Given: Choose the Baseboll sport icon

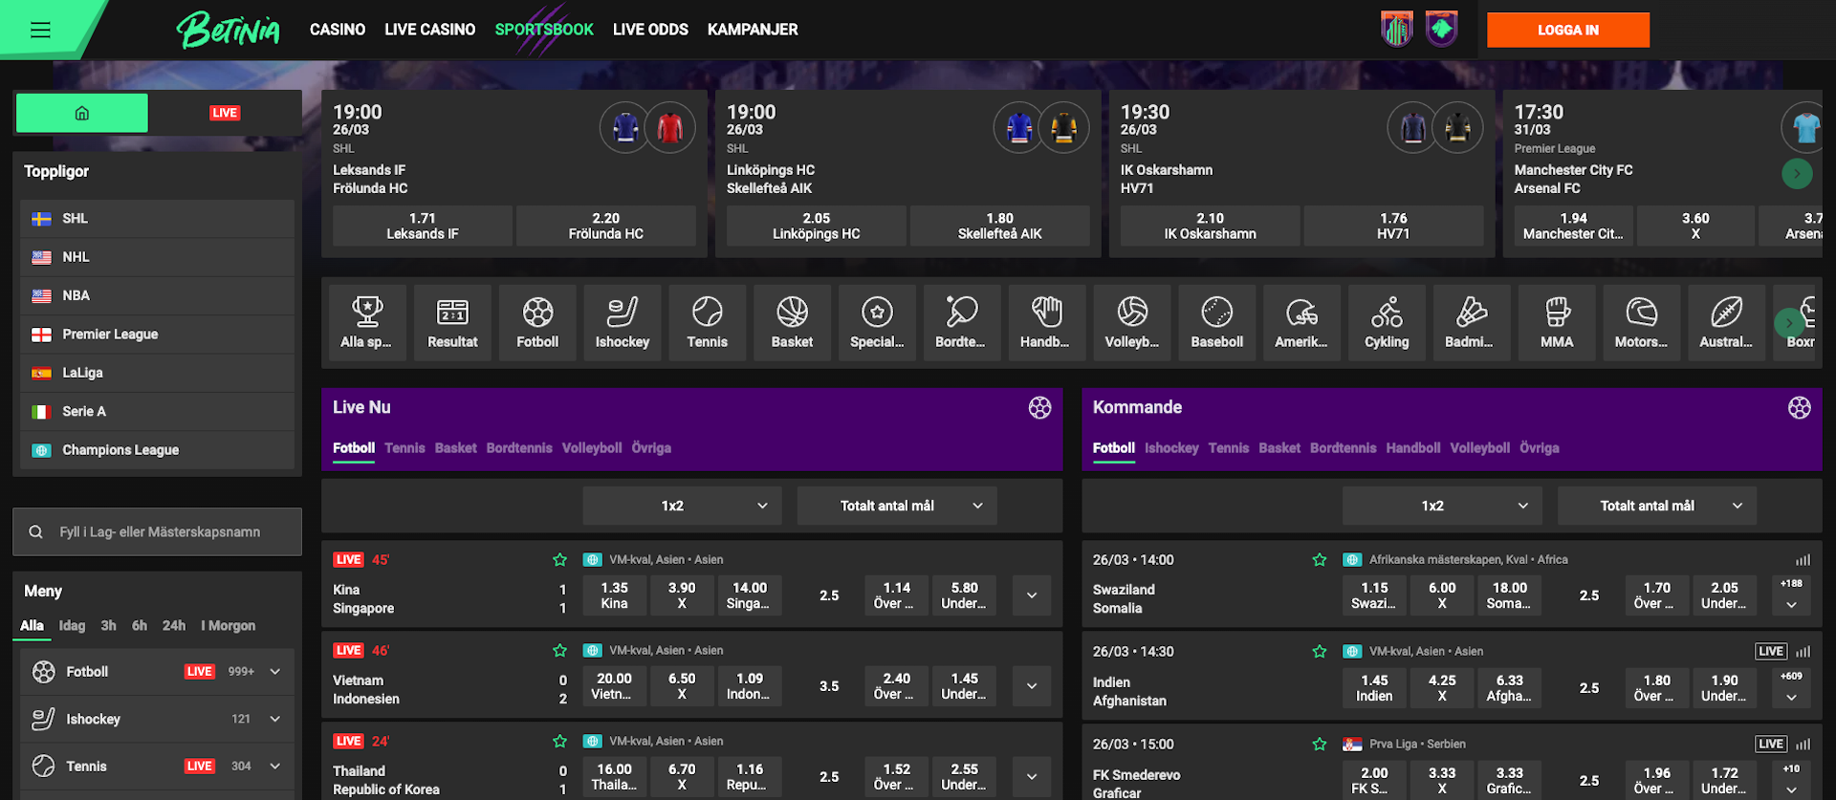Looking at the screenshot, I should tap(1217, 322).
